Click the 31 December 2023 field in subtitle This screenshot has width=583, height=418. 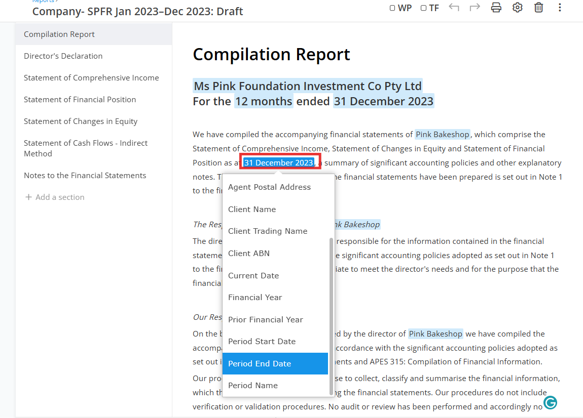pyautogui.click(x=383, y=101)
